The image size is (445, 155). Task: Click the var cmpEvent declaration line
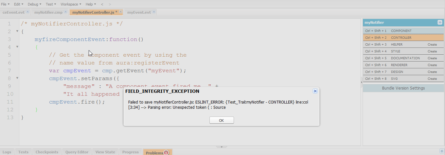coord(117,71)
